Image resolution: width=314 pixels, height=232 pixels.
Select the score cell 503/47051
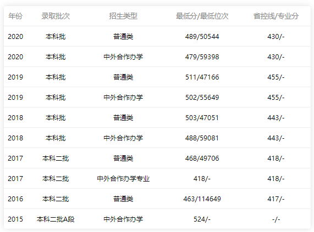pyautogui.click(x=202, y=118)
